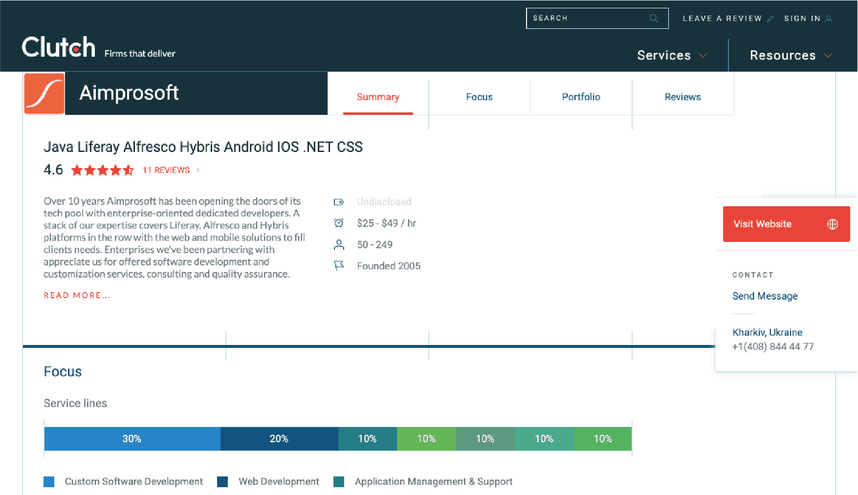Screen dimensions: 858x495
Task: Click the Undisclosed project size text
Action: click(384, 202)
